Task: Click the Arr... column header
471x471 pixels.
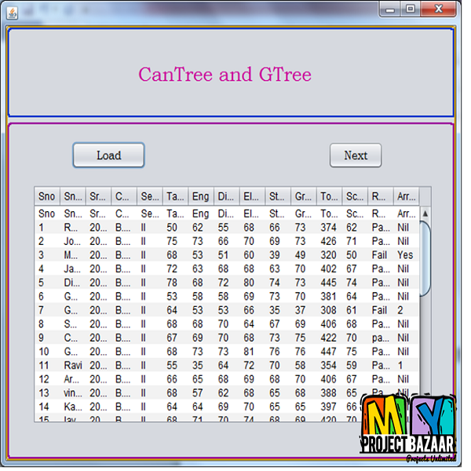Action: tap(407, 196)
